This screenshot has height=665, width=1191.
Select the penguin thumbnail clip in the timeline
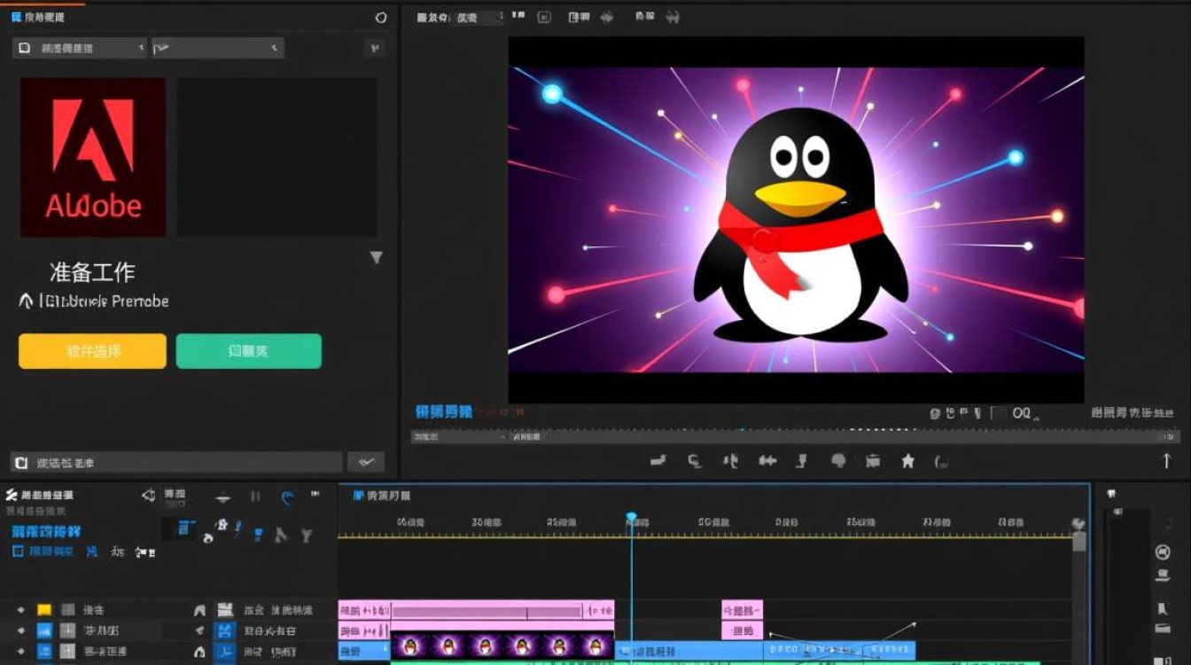point(502,645)
